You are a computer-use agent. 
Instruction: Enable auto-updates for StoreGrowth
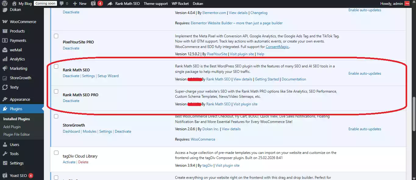tap(365, 129)
